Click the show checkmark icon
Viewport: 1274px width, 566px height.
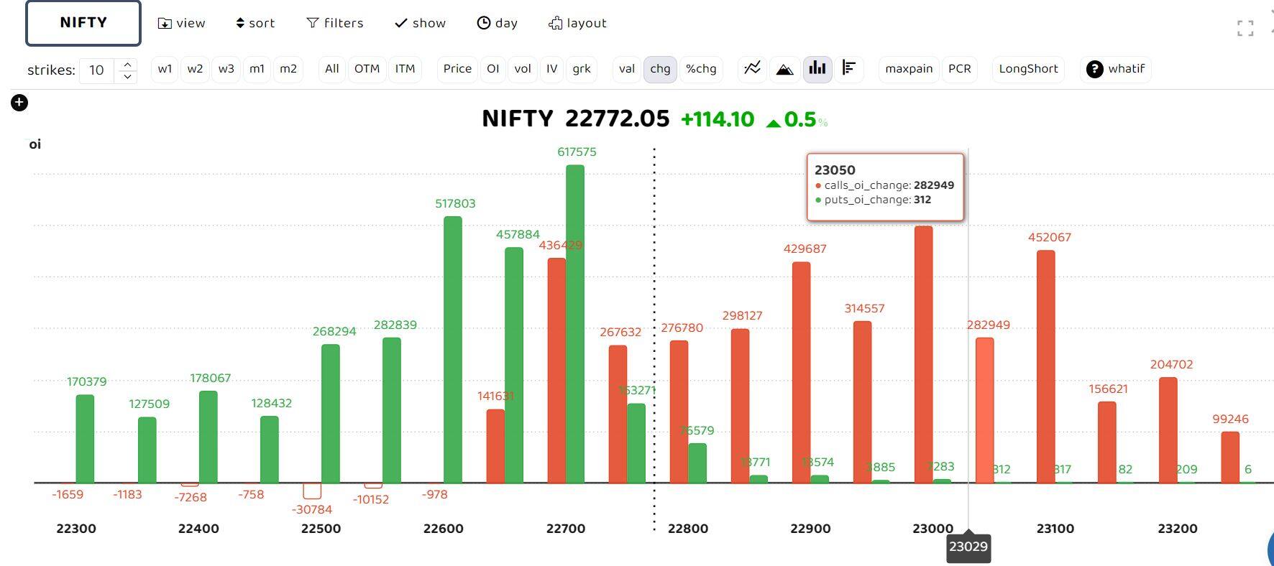(x=401, y=23)
